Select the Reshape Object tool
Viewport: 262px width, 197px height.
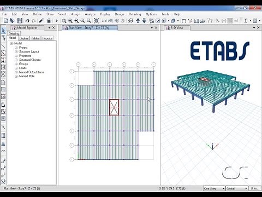3,38
